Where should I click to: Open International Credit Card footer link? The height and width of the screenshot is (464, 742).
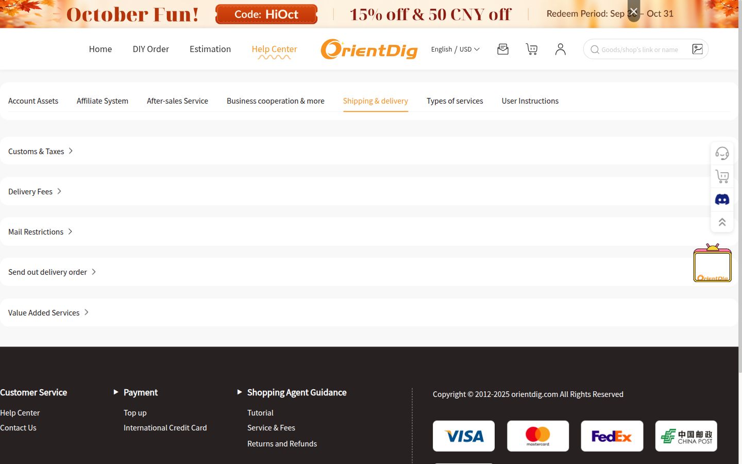[x=165, y=428]
